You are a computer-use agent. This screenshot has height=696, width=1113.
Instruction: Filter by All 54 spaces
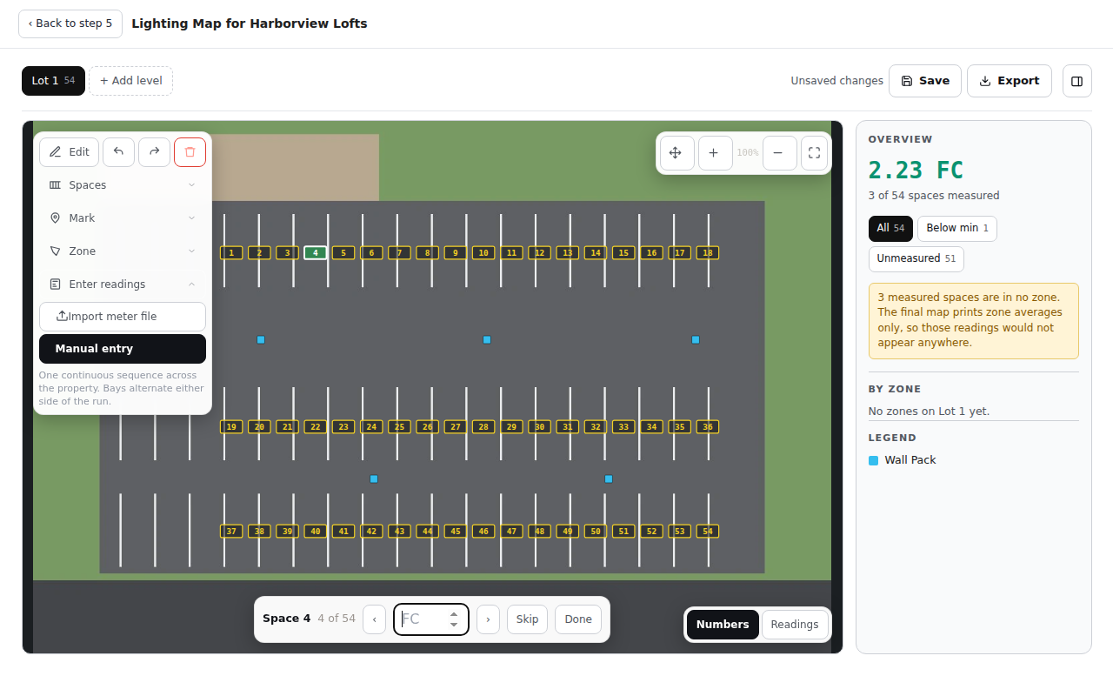[x=890, y=228]
